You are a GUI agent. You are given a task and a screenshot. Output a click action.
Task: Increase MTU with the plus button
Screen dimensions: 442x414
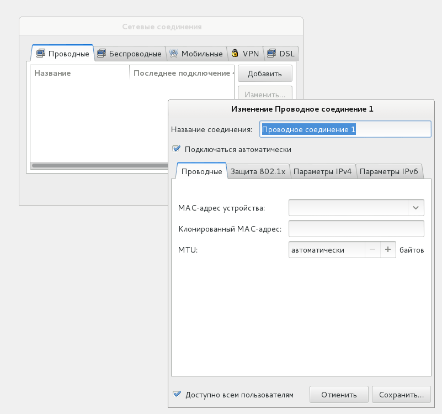click(388, 249)
